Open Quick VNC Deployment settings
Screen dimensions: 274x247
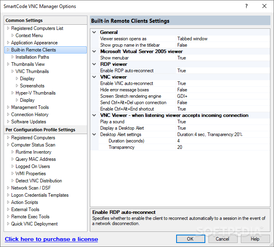coord(34,223)
